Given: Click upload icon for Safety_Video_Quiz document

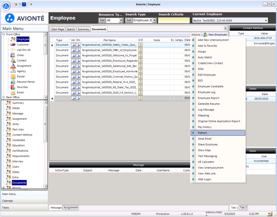Looking at the screenshot, I should click(73, 45).
